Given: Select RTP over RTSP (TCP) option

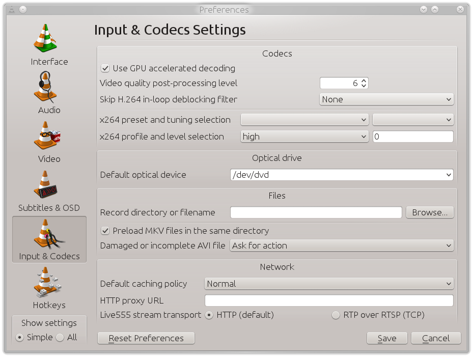Looking at the screenshot, I should [336, 315].
